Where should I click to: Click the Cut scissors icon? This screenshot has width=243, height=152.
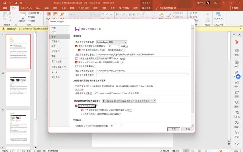pos(10,13)
